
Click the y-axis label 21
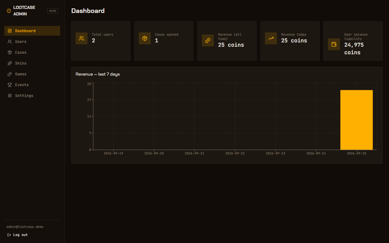[x=89, y=100]
